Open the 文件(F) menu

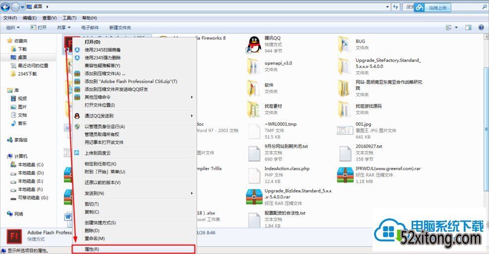click(x=10, y=18)
